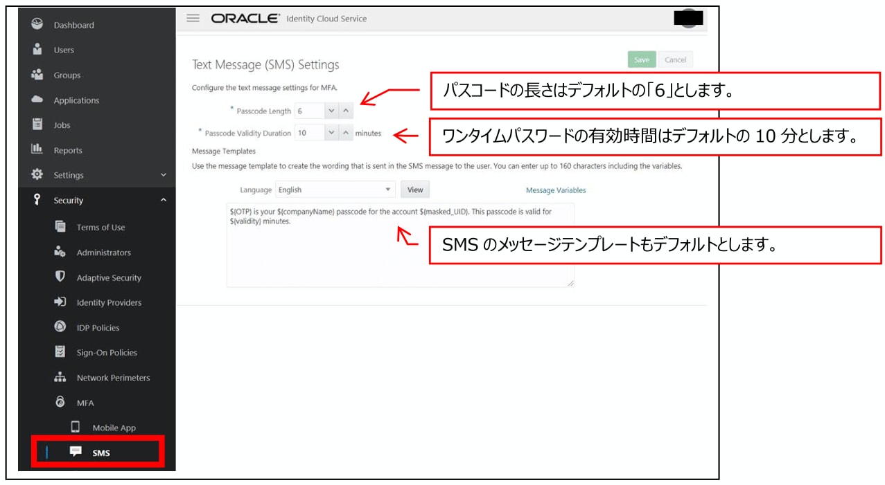Click the View button next to Language
The width and height of the screenshot is (885, 485).
[415, 190]
